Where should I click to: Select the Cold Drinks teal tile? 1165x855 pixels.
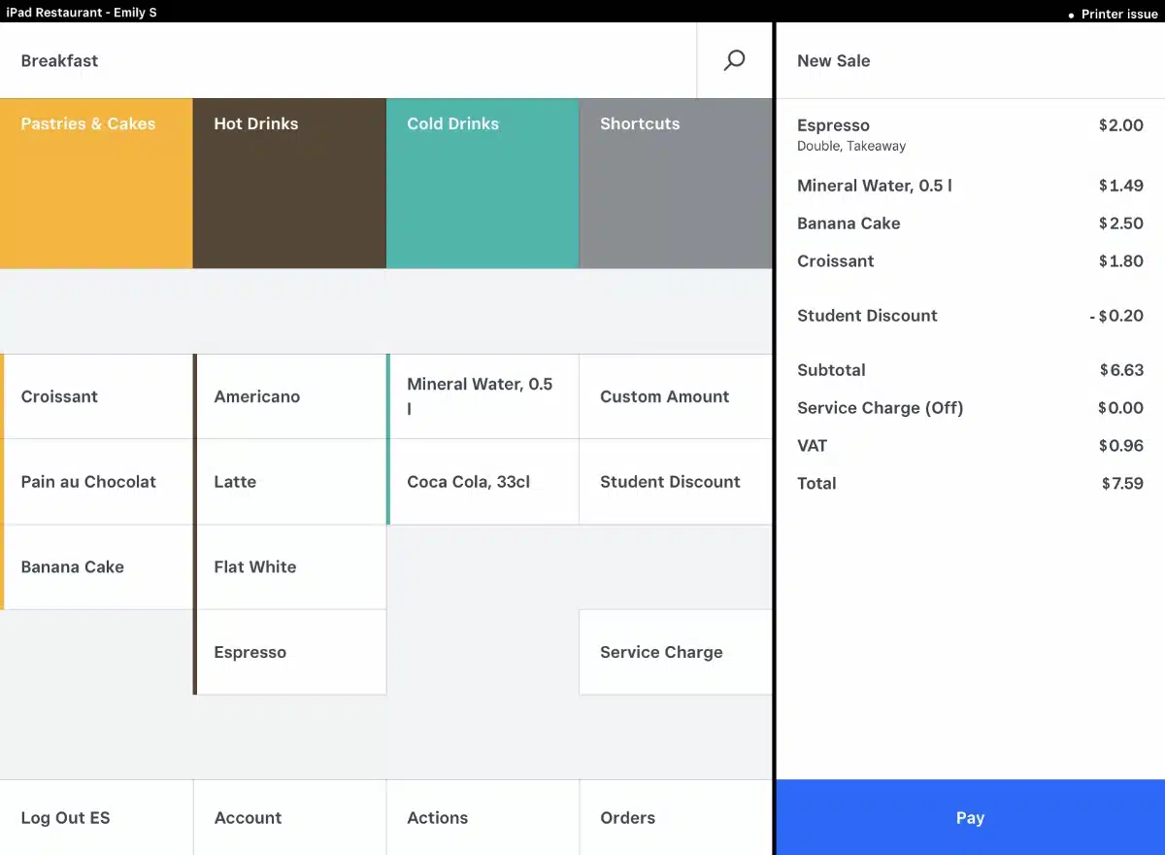(483, 183)
